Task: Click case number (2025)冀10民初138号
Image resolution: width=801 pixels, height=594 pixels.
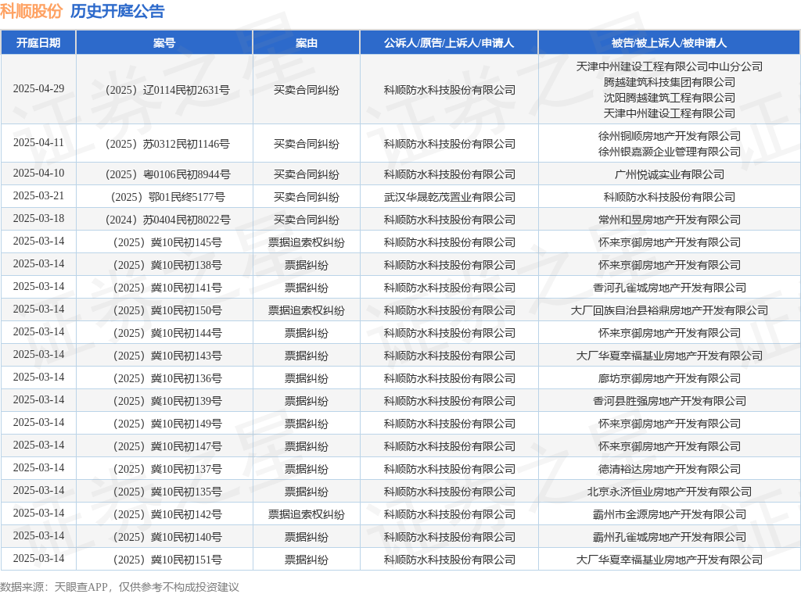Action: 167,266
